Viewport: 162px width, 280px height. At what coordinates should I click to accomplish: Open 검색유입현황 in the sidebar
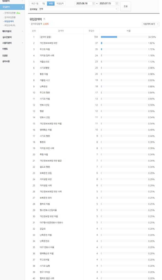10,17
